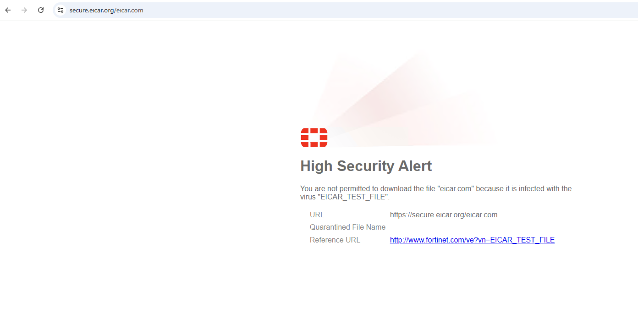Click the quoted "eicar.com" file name in message
Viewport: 638px width, 336px height.
click(x=455, y=188)
